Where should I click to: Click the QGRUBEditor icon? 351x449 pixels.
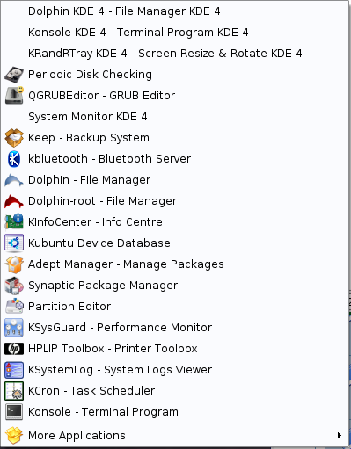(x=14, y=96)
